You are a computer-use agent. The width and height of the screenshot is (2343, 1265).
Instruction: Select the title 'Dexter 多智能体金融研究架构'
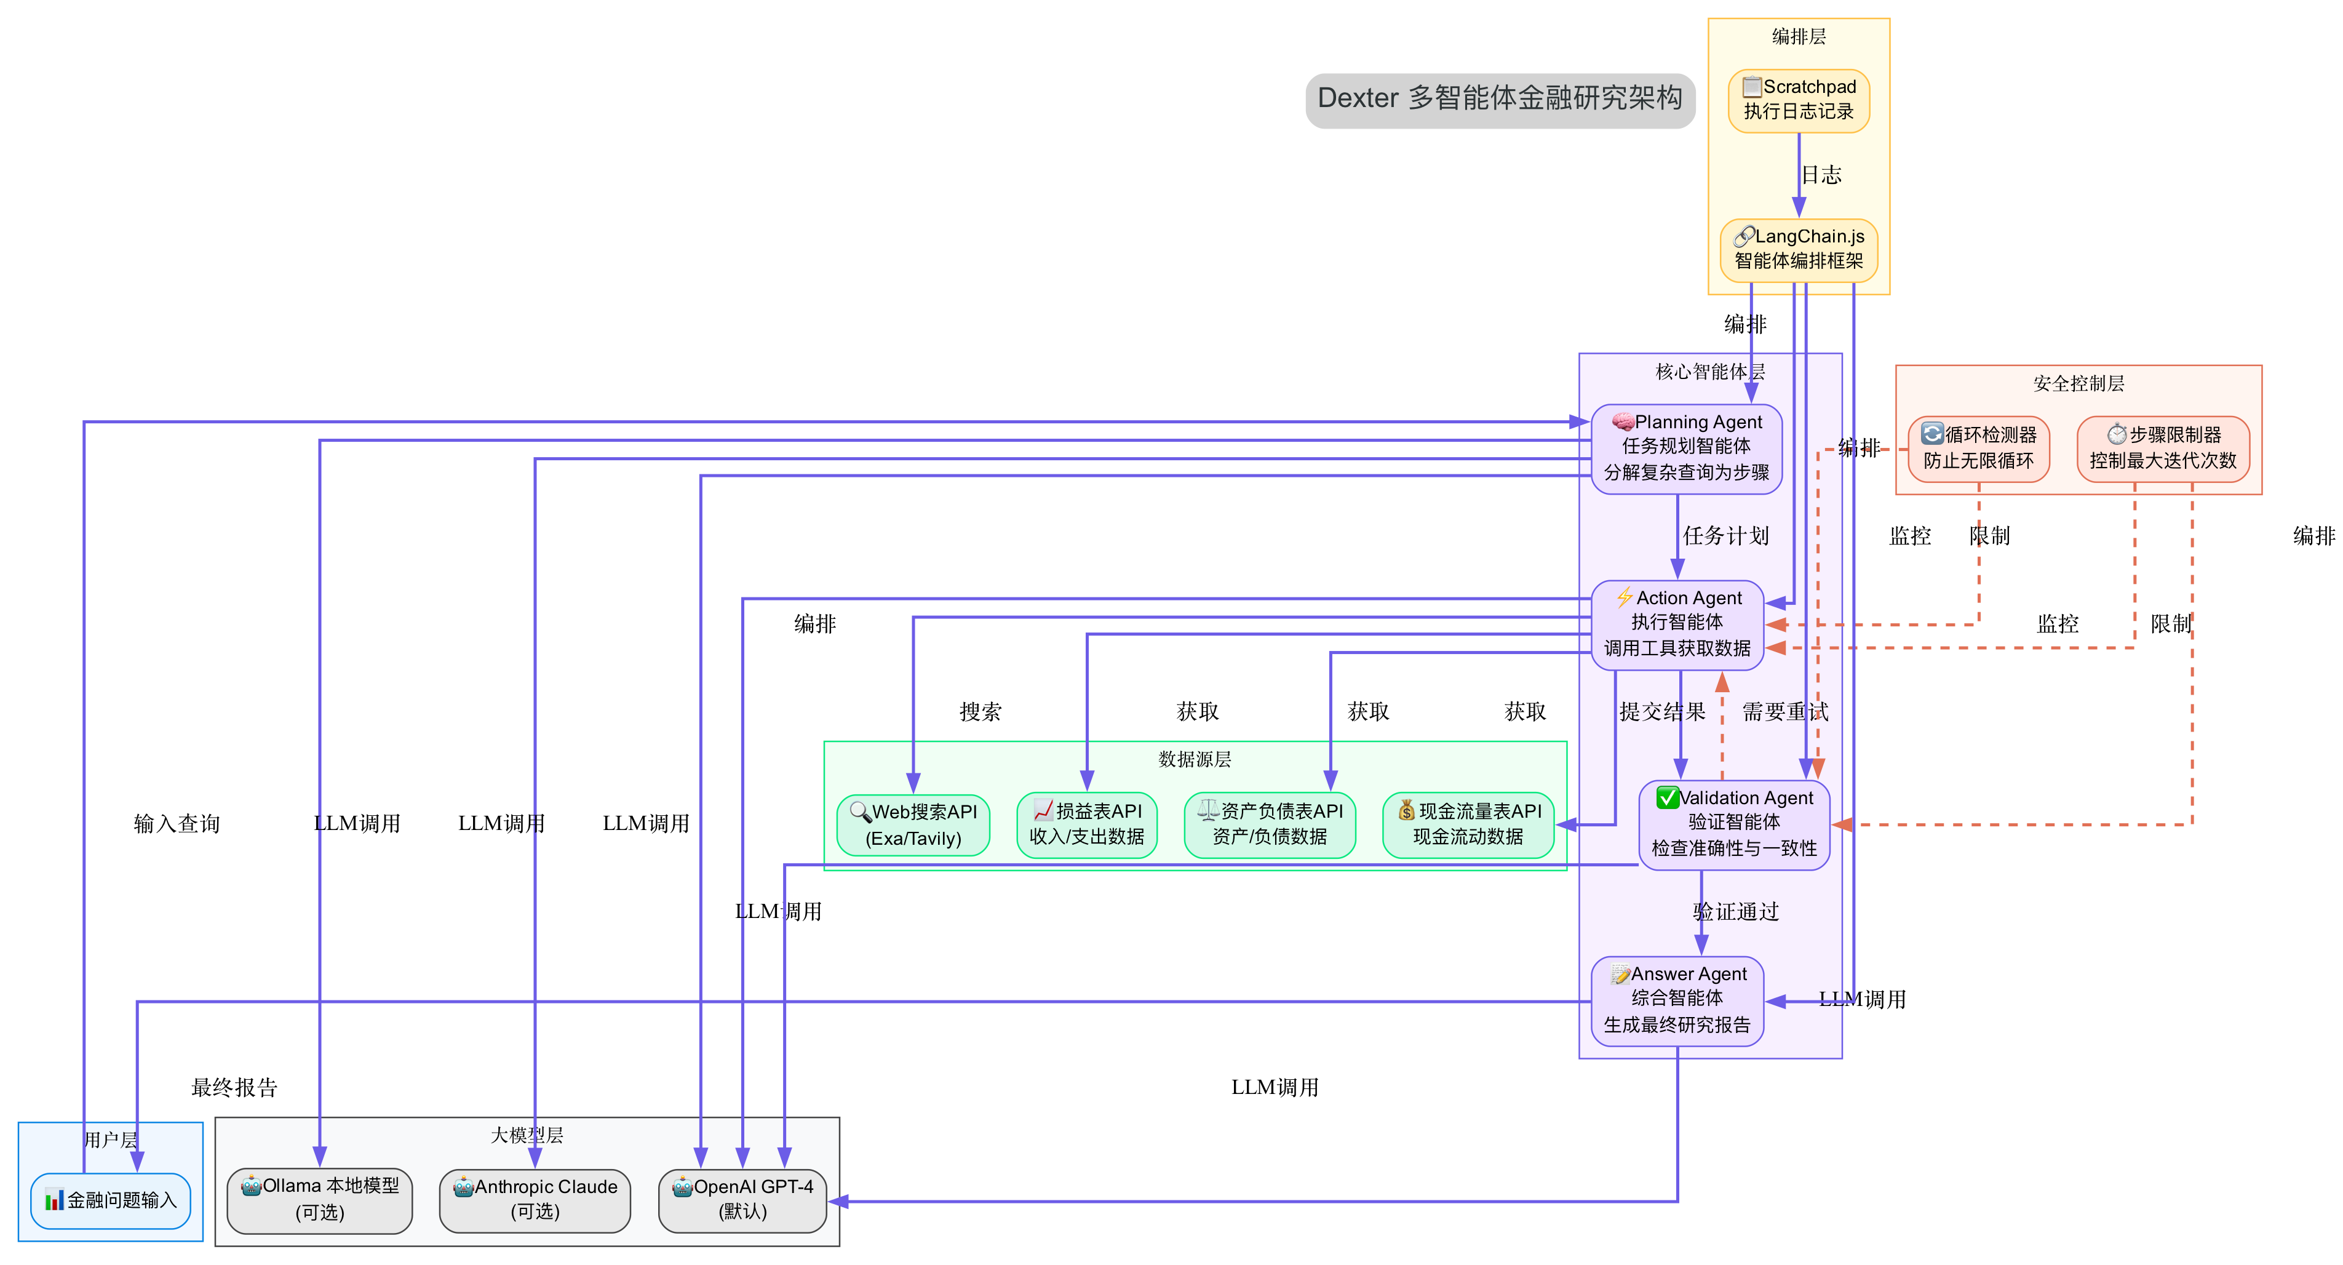click(x=1500, y=98)
